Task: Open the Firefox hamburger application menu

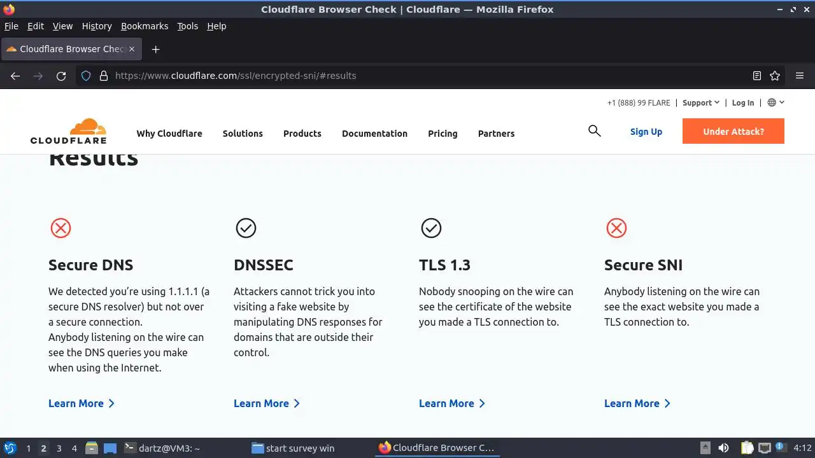Action: [x=800, y=76]
